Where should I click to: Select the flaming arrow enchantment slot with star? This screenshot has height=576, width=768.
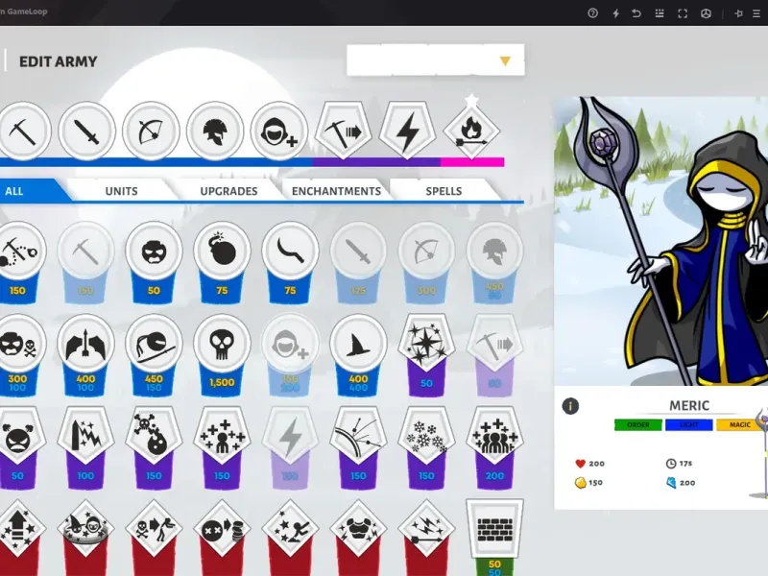point(471,130)
